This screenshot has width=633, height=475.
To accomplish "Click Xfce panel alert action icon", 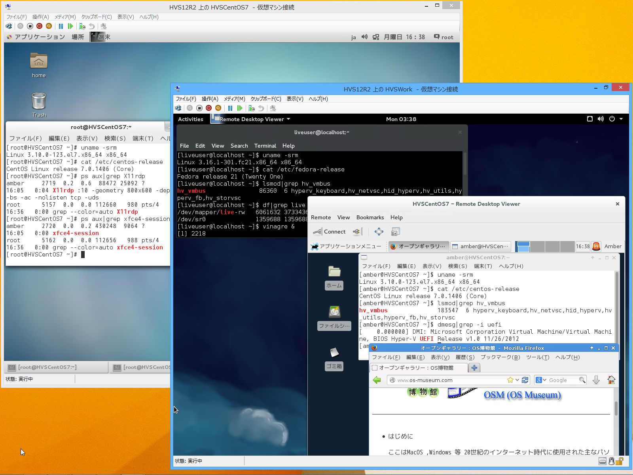I will [596, 246].
